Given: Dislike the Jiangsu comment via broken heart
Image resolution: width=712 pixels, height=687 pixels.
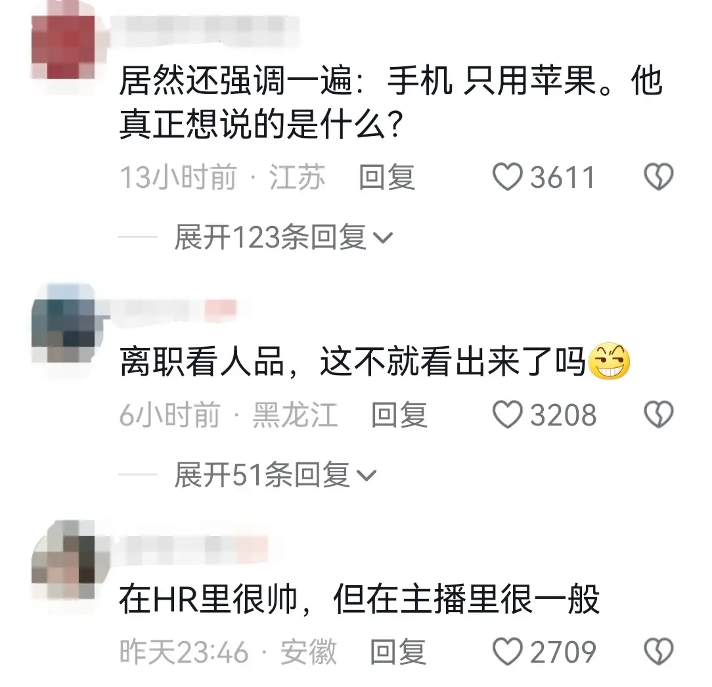Looking at the screenshot, I should [x=658, y=177].
